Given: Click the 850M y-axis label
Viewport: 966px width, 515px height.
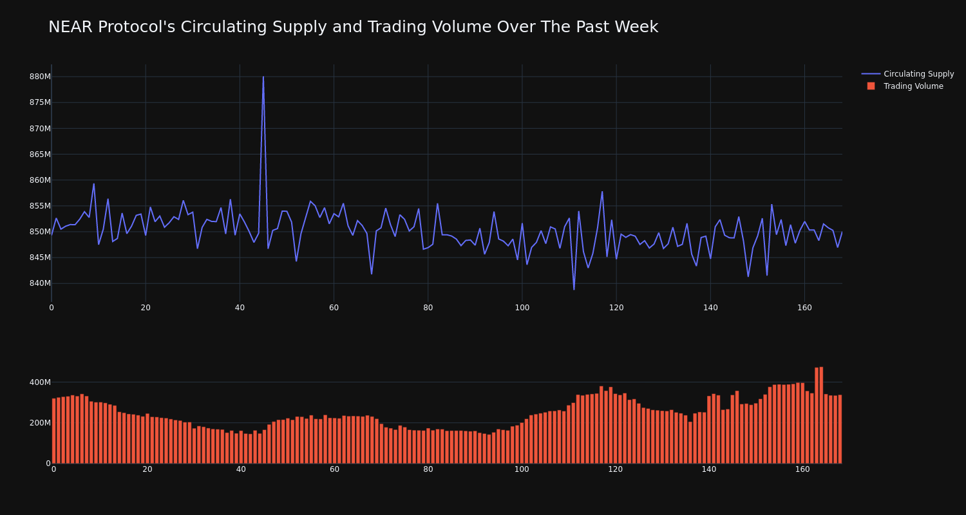Looking at the screenshot, I should (x=40, y=232).
